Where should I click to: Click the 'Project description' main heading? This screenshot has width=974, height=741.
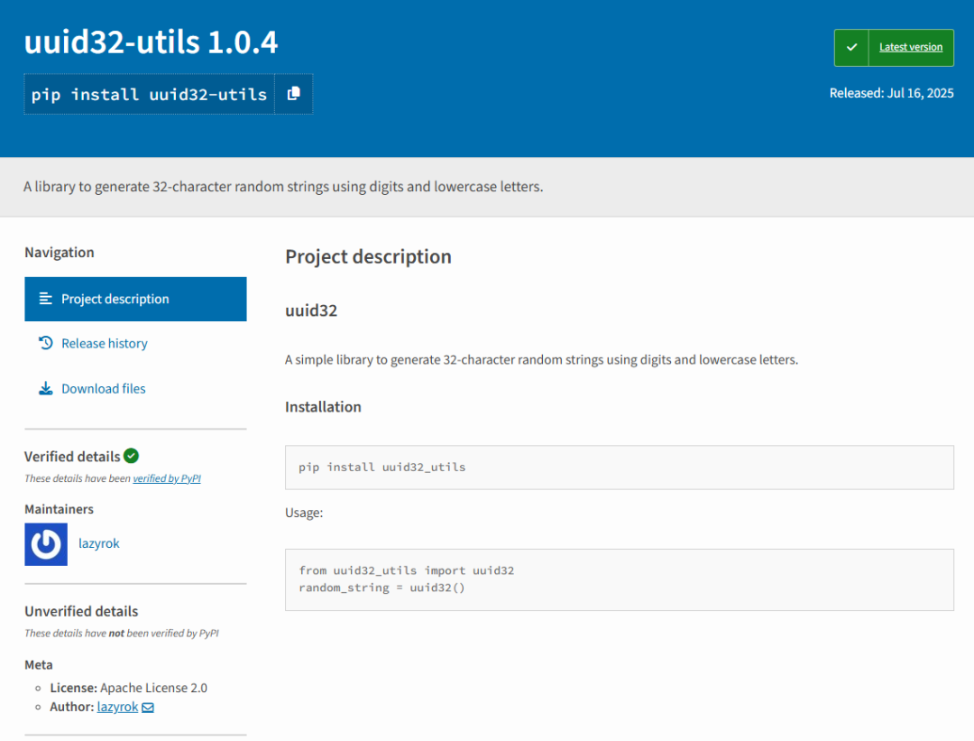click(x=368, y=256)
